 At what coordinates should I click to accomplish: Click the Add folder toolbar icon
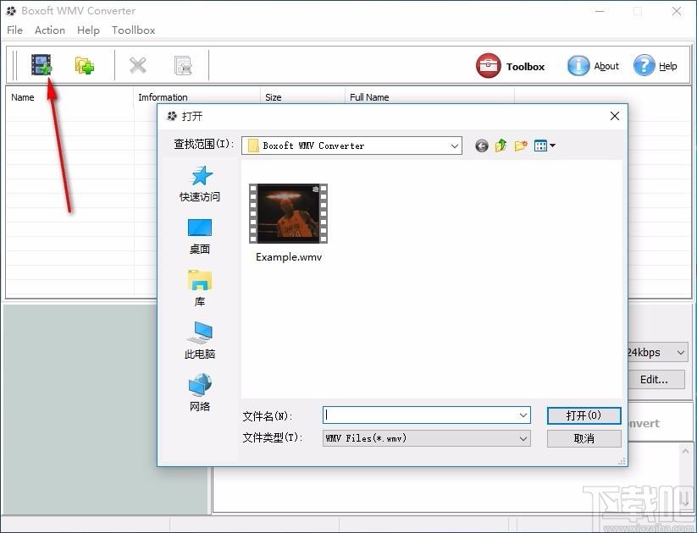tap(84, 65)
